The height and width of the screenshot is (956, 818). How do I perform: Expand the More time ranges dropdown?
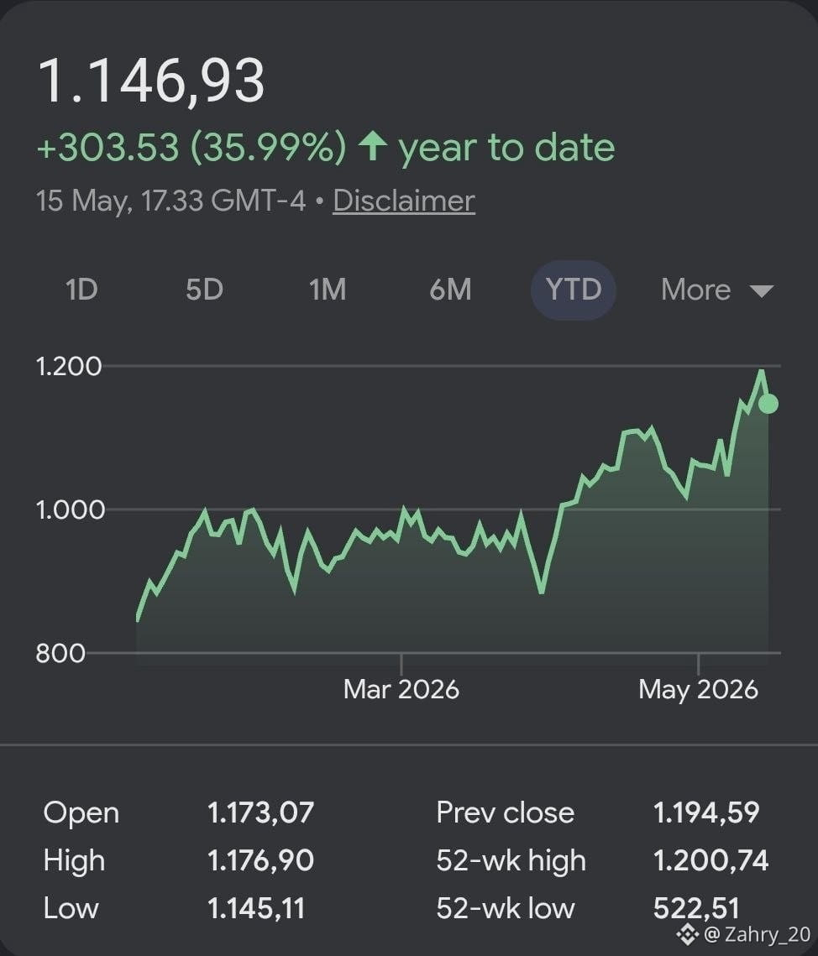click(717, 290)
